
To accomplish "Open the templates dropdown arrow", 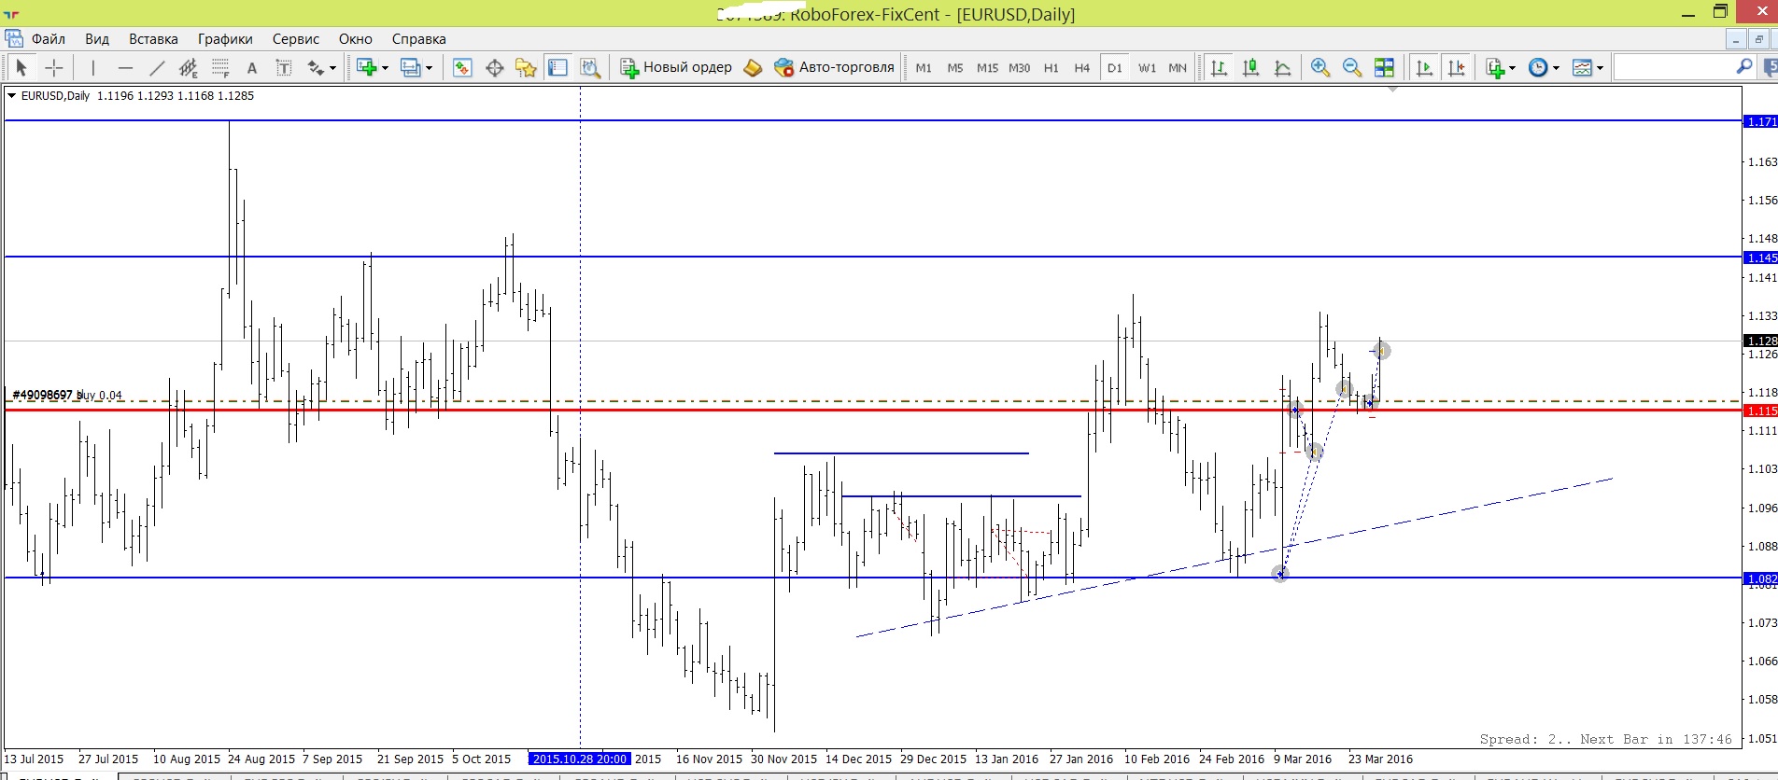I will (1600, 68).
